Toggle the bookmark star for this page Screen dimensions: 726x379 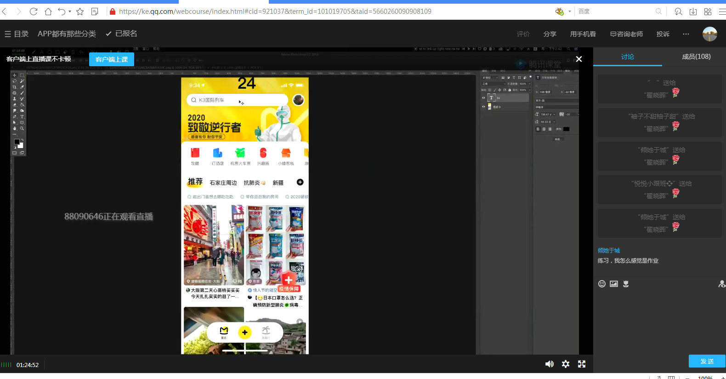coord(80,11)
